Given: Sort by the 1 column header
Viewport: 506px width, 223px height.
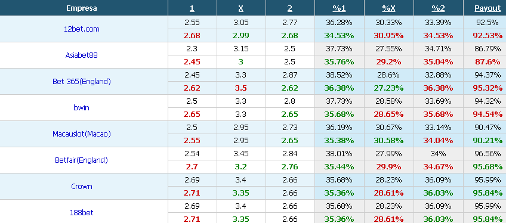Looking at the screenshot, I should pos(192,8).
